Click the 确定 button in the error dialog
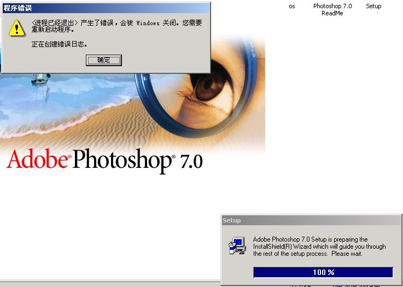The width and height of the screenshot is (403, 287). click(x=103, y=60)
